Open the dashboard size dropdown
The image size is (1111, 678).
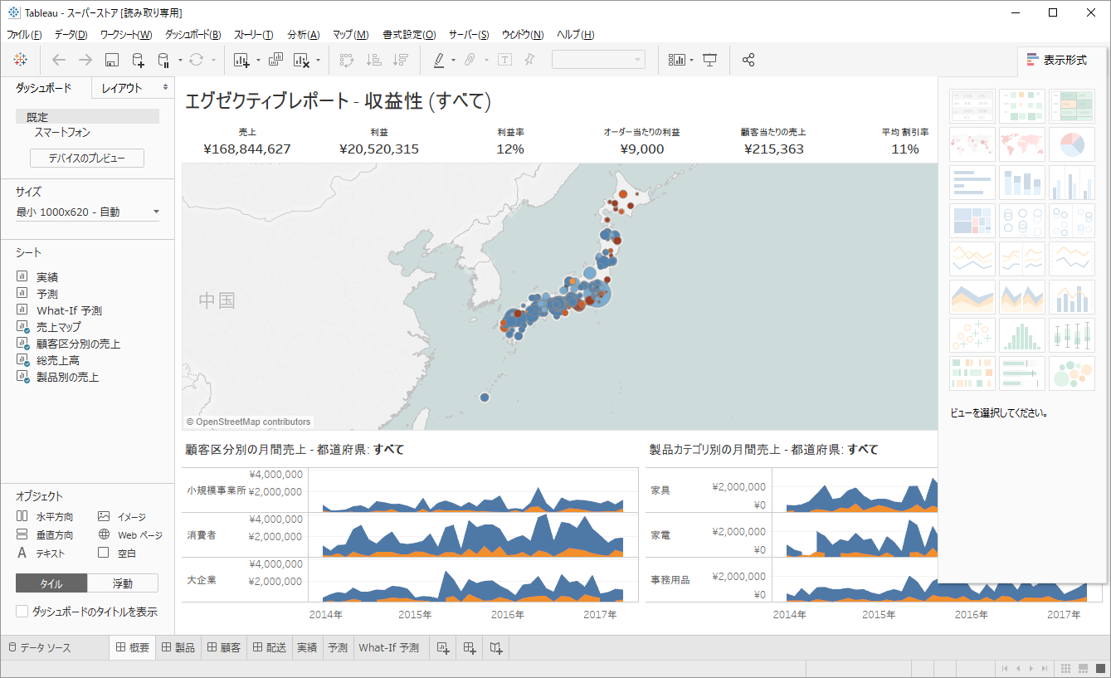[156, 212]
